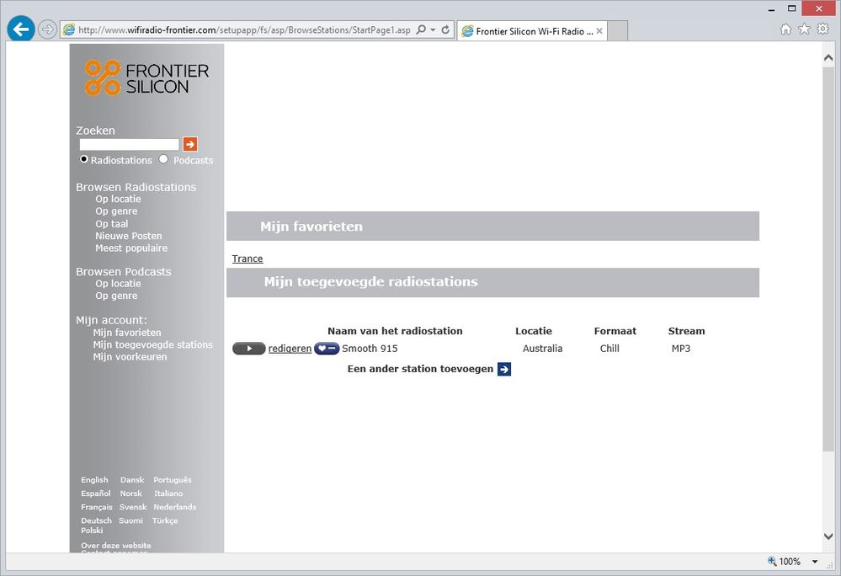
Task: Click the Zoeken search input field
Action: click(130, 145)
